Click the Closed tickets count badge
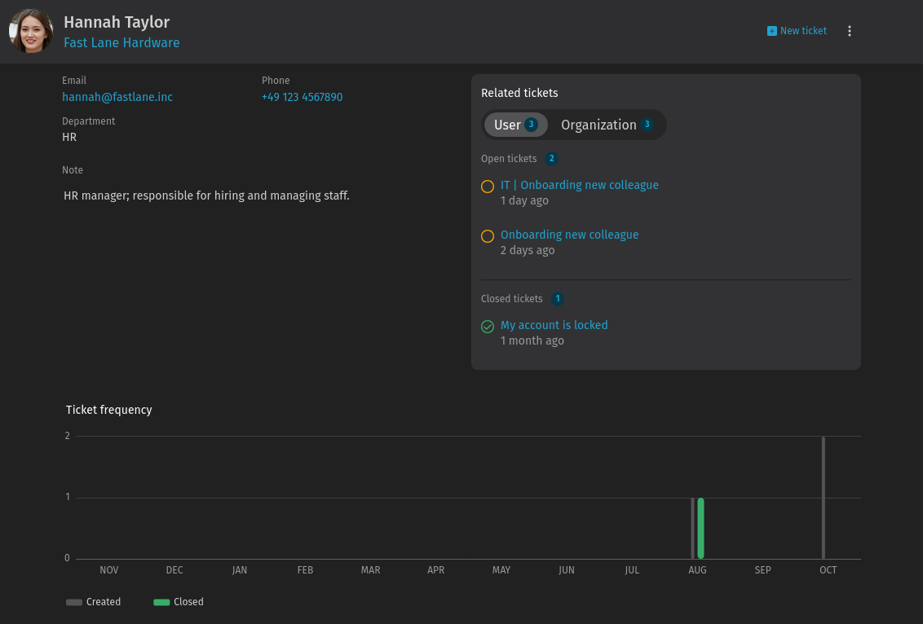This screenshot has width=923, height=624. coord(558,299)
